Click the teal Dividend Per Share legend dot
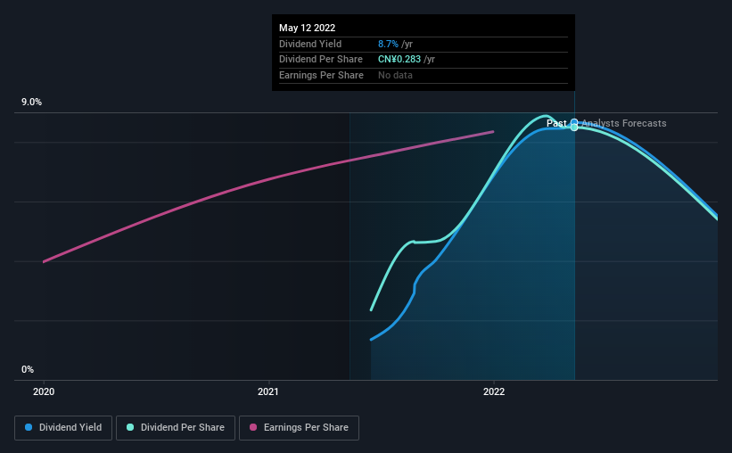This screenshot has width=732, height=453. pyautogui.click(x=130, y=427)
